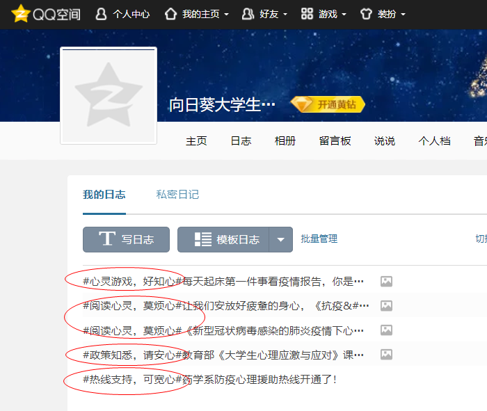This screenshot has width=487, height=411.
Task: Expand the arrow next to 模板日志
Action: (x=280, y=239)
